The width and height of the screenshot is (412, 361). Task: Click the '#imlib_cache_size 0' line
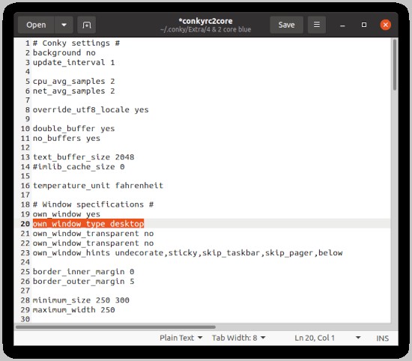coord(79,166)
